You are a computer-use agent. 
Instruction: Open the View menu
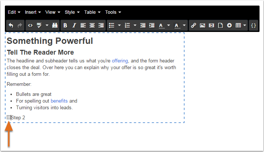tap(53, 12)
